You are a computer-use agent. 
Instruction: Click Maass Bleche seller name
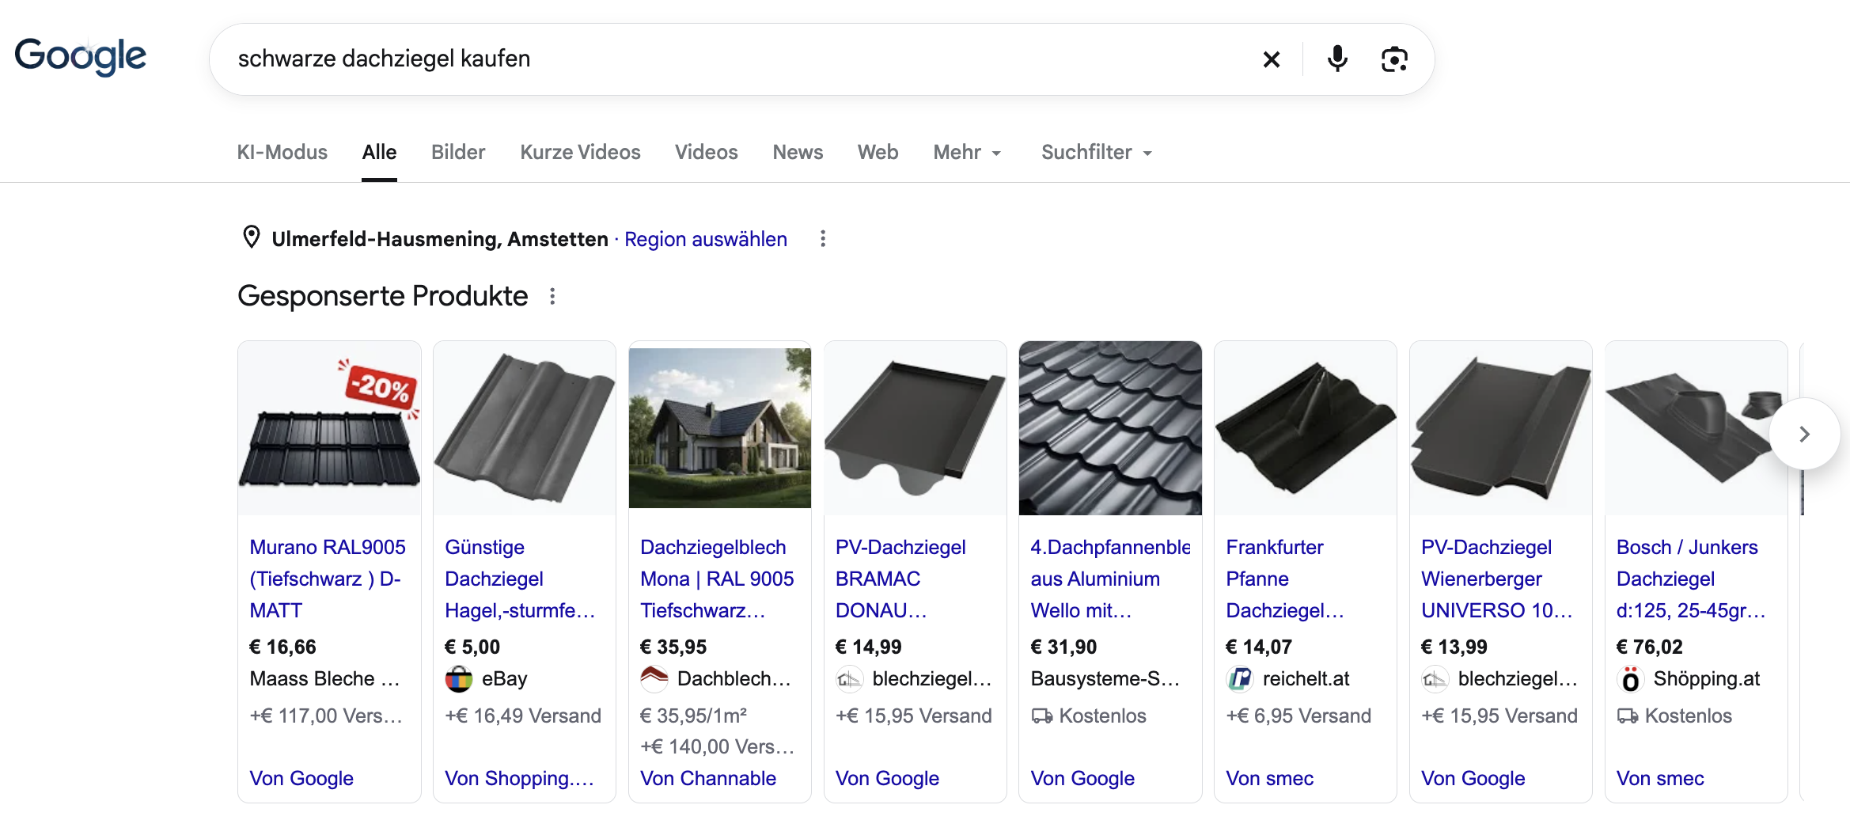[324, 678]
